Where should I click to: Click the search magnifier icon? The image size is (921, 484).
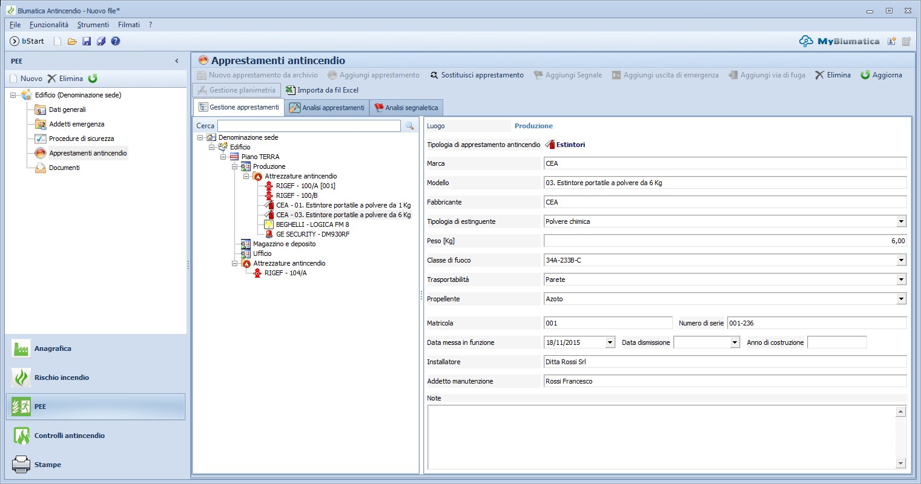pyautogui.click(x=409, y=126)
